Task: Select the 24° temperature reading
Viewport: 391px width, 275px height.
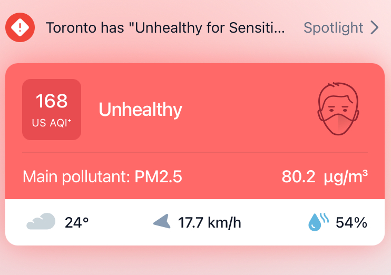Action: click(x=77, y=222)
